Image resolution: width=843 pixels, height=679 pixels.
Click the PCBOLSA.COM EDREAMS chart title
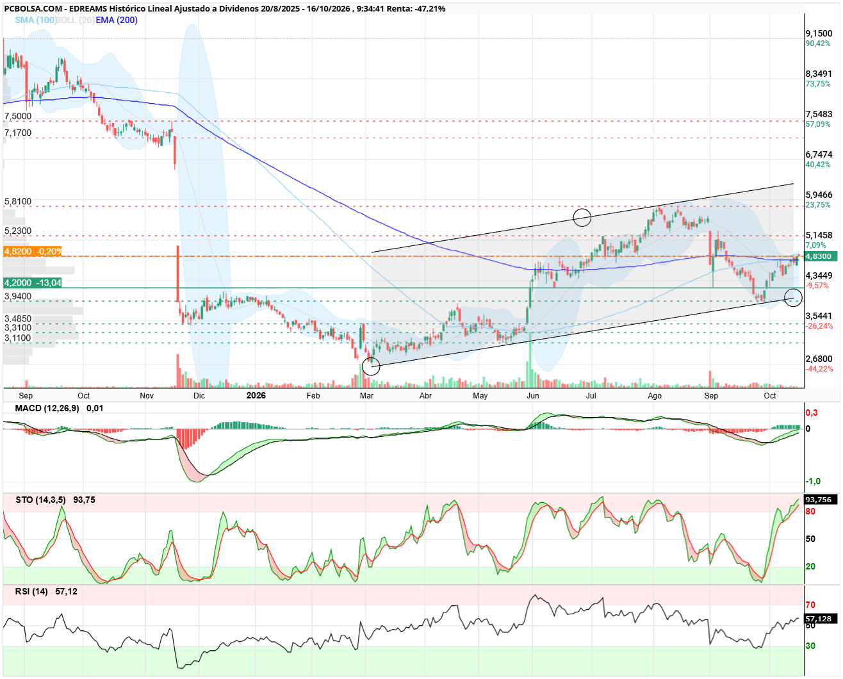[225, 9]
